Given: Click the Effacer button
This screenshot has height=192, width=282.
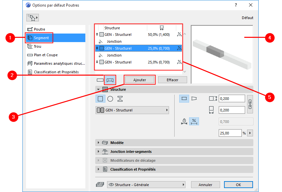Looking at the screenshot, I should point(173,80).
